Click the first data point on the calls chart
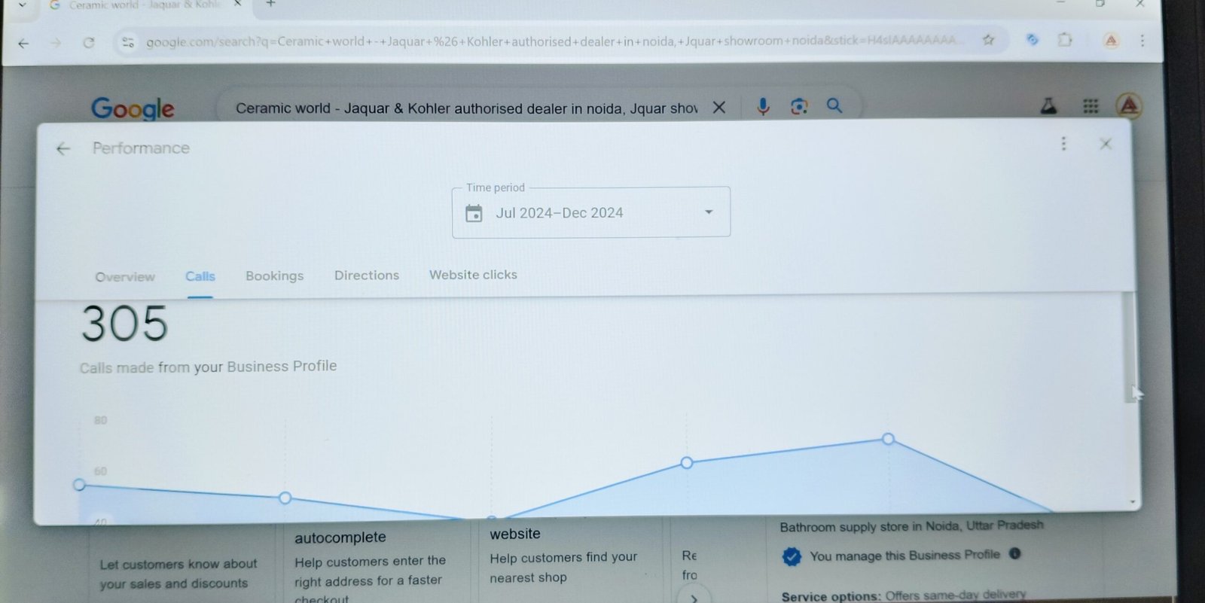The height and width of the screenshot is (603, 1205). coord(80,485)
